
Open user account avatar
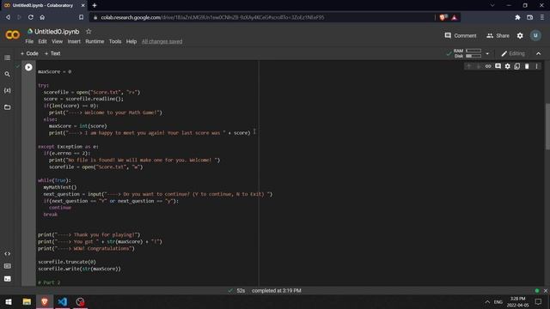(x=535, y=35)
